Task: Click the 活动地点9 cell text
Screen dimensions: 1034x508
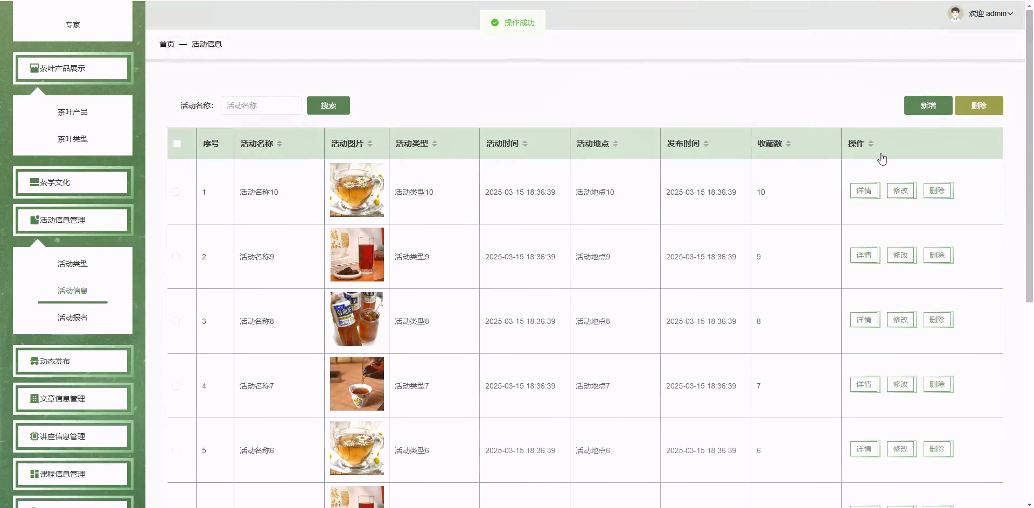Action: [593, 257]
